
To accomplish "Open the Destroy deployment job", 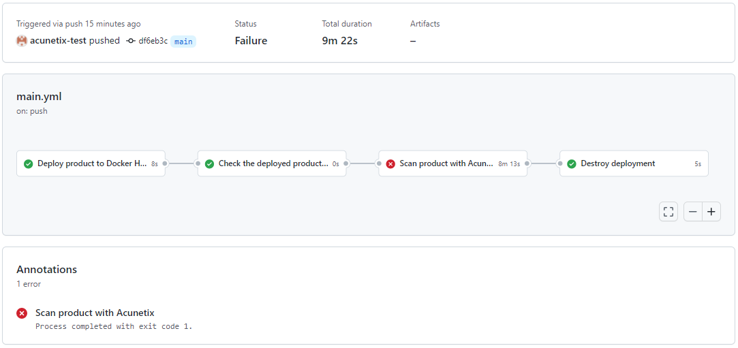I will click(634, 163).
